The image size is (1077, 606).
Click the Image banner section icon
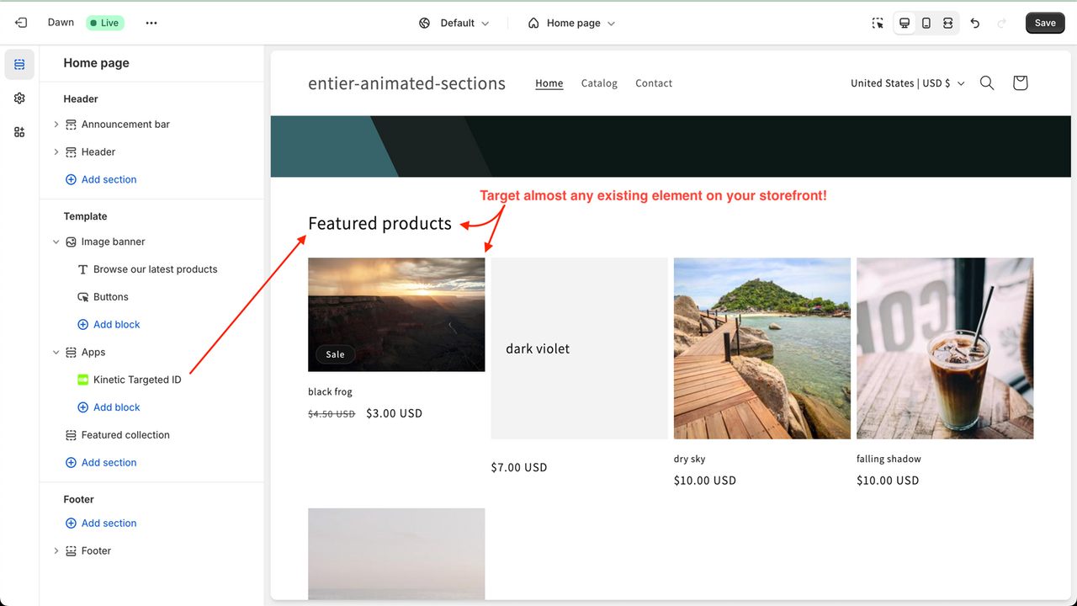pyautogui.click(x=72, y=242)
